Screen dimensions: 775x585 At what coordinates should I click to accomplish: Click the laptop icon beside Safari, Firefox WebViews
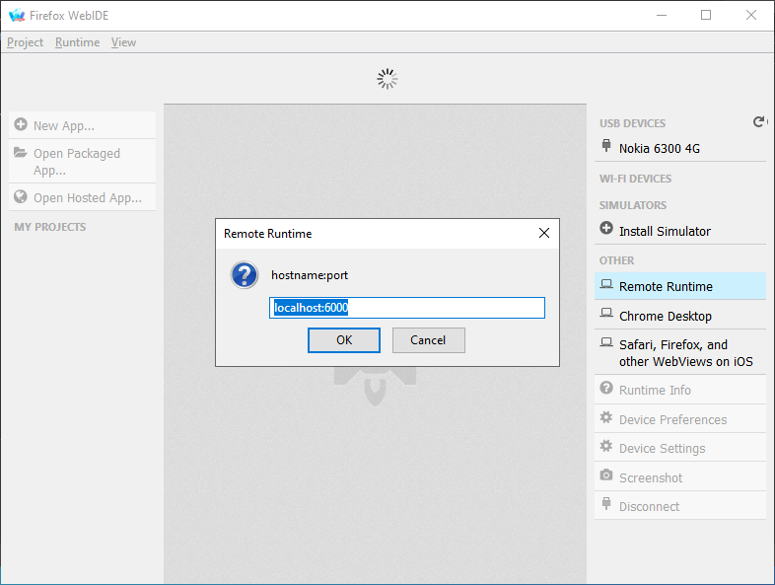coord(606,342)
